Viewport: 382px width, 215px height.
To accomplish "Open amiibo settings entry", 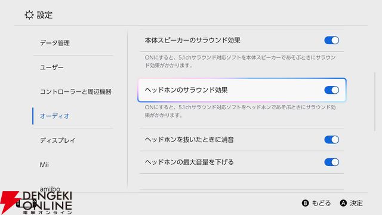I will (50, 189).
